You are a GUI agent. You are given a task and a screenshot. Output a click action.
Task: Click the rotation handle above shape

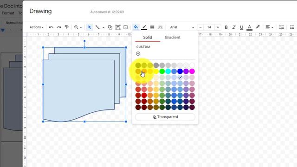[x=84, y=41]
